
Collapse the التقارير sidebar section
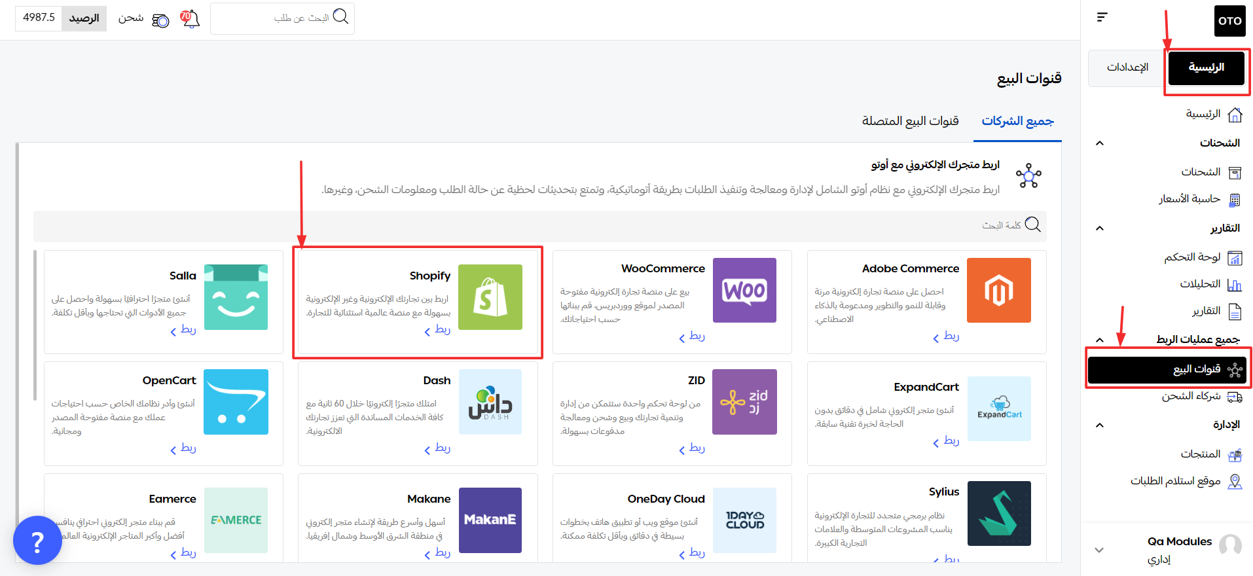[x=1100, y=228]
